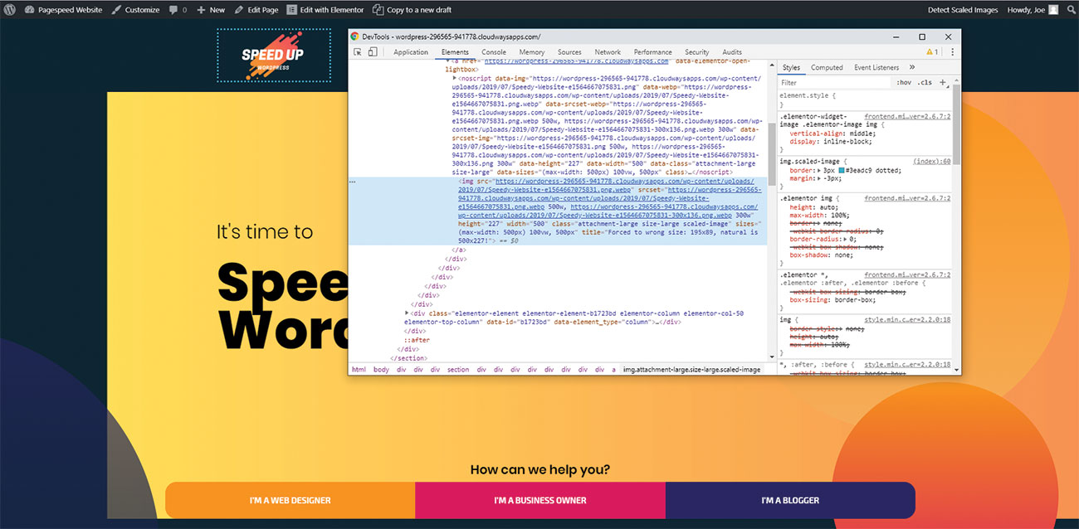Image resolution: width=1079 pixels, height=529 pixels.
Task: Open the Pagespeed Website dashboard link
Action: pos(64,10)
